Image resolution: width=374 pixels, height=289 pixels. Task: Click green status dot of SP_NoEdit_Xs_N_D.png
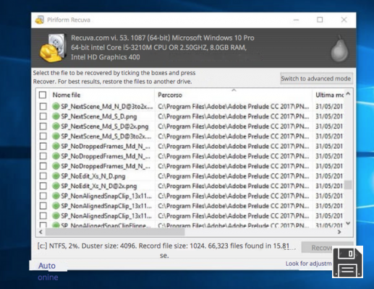coord(56,176)
